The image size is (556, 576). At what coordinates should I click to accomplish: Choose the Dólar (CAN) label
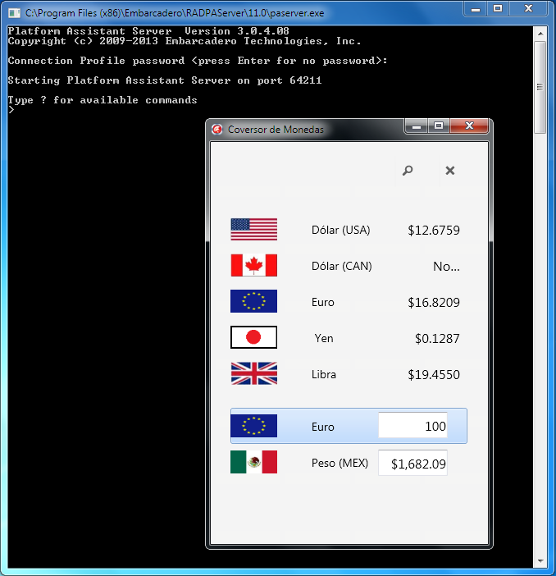(341, 266)
